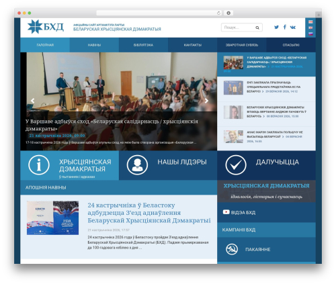Open the Нашы лідэры tile
The image size is (336, 284).
point(168,165)
